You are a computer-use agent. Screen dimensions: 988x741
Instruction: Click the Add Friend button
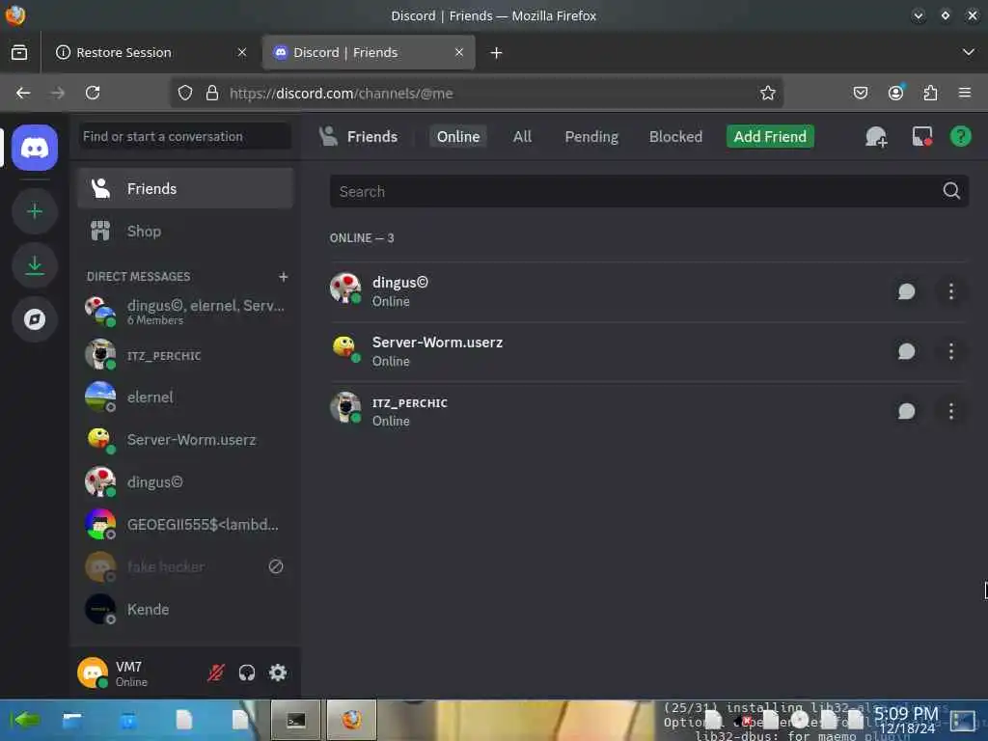(x=770, y=137)
